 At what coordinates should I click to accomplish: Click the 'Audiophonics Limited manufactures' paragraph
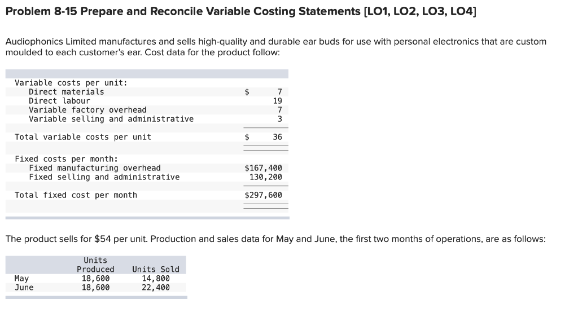tap(275, 47)
